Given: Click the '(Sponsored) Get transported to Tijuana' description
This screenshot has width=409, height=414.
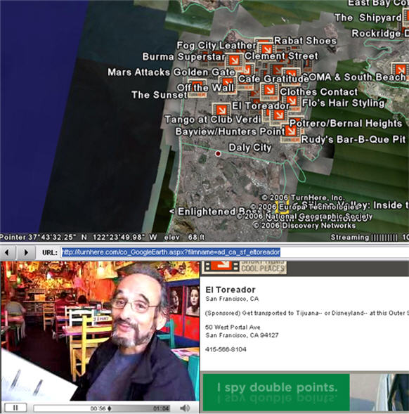Looking at the screenshot, I should [307, 313].
